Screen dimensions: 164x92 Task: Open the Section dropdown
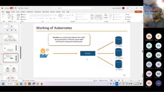(24, 19)
